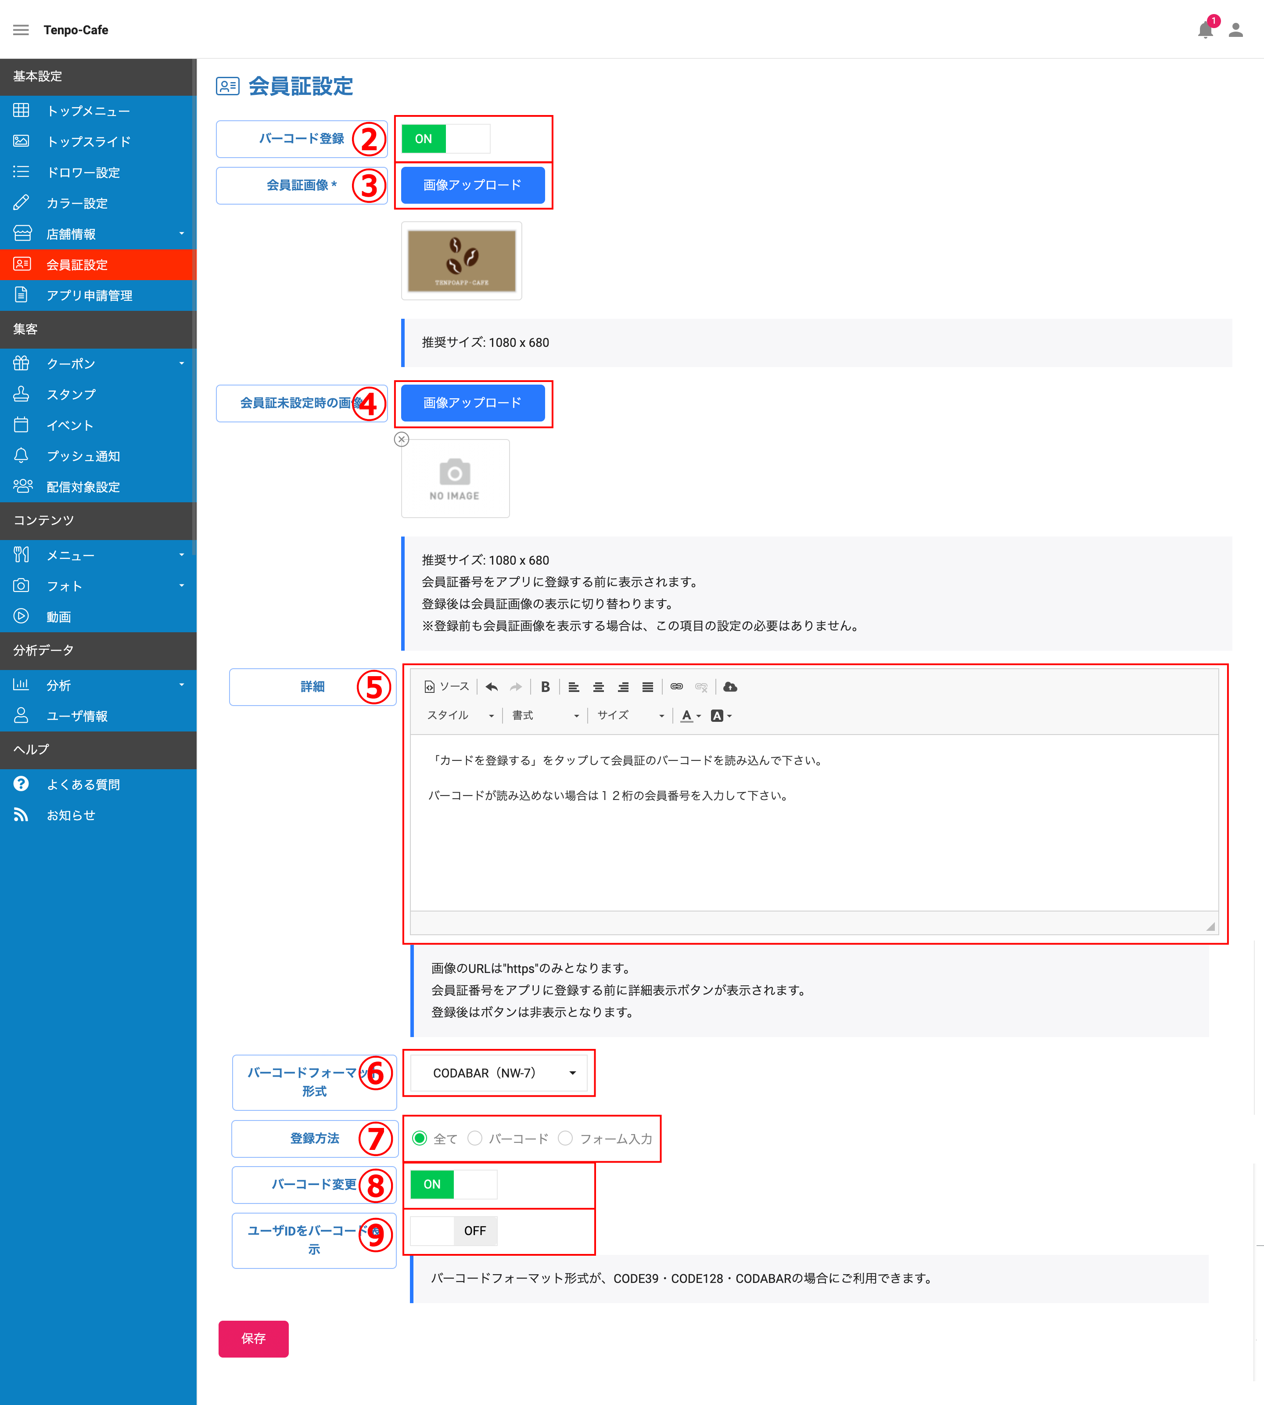Toggle the hamburger menu icon

click(x=21, y=30)
